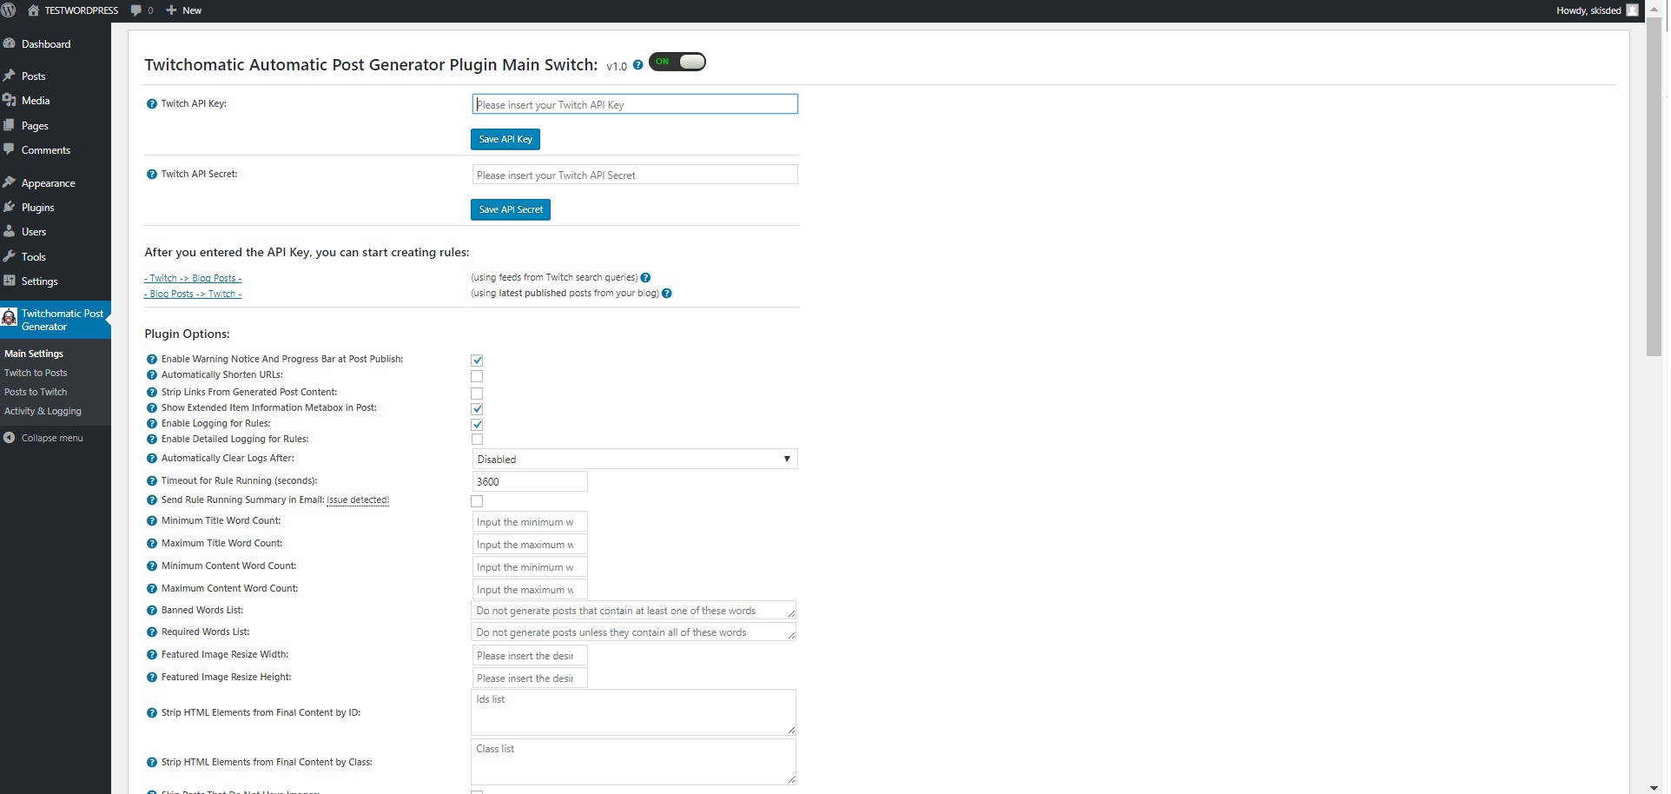Follow Blog Posts -> Twitch link

[193, 294]
